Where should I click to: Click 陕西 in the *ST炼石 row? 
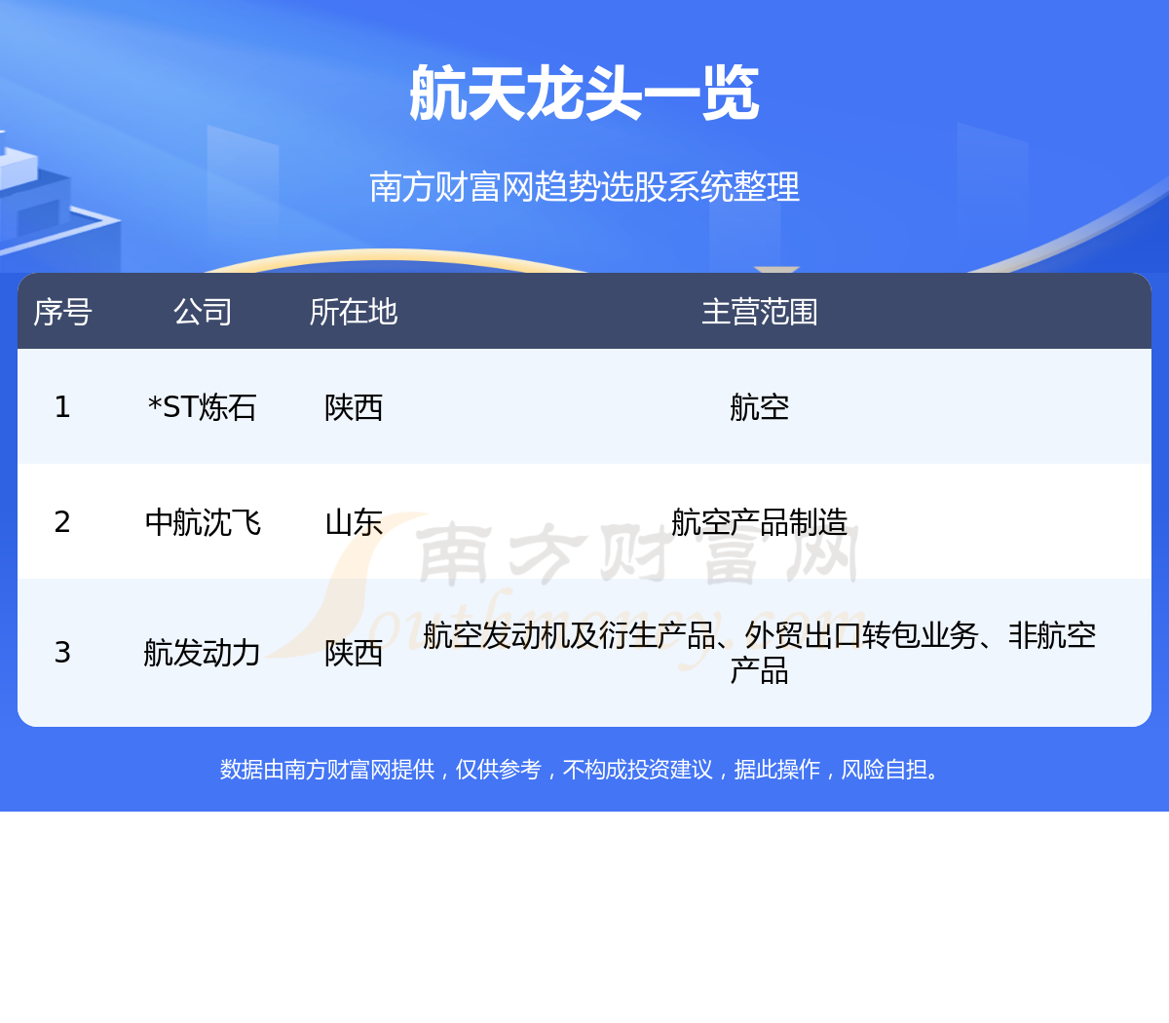click(354, 407)
